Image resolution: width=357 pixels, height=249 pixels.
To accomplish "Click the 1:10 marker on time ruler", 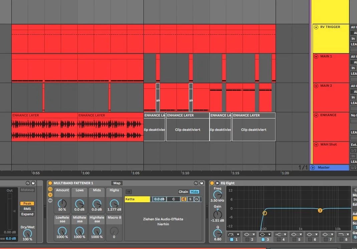I will (x=185, y=173).
